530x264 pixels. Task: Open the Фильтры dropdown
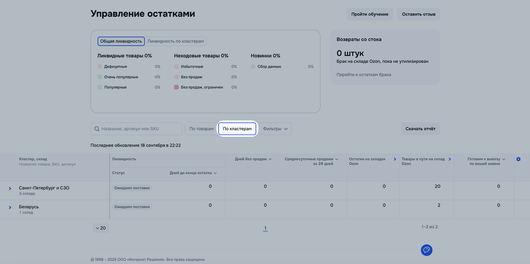point(275,129)
